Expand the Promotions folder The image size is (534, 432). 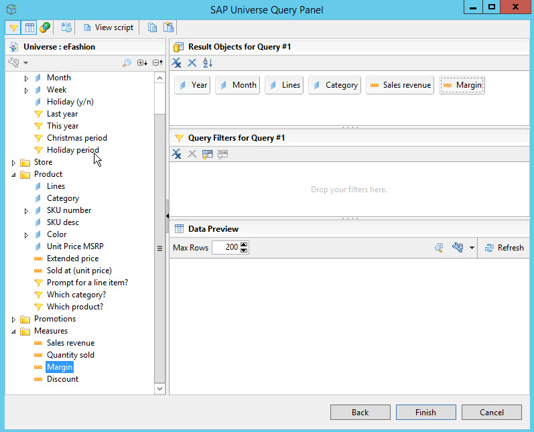[14, 319]
